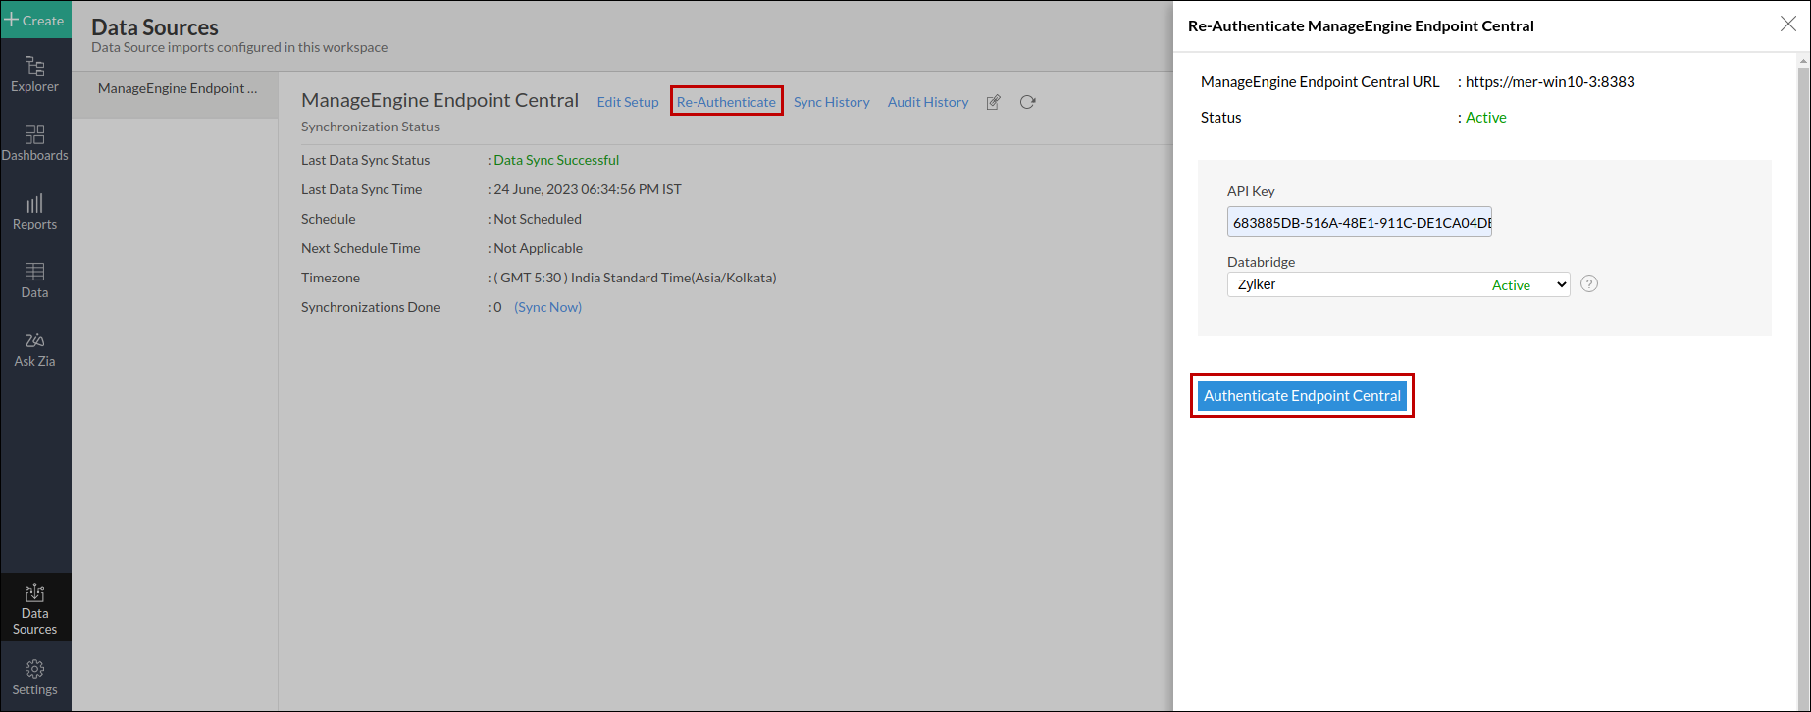Click the rename edit pencil icon
The image size is (1811, 712).
point(993,102)
